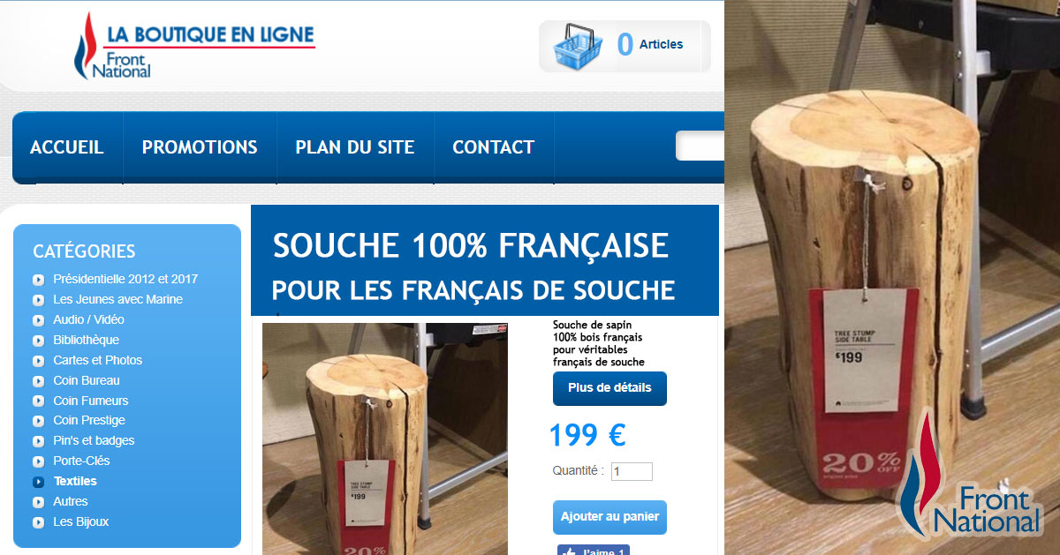Click Ajouter au panier button

pyautogui.click(x=609, y=517)
